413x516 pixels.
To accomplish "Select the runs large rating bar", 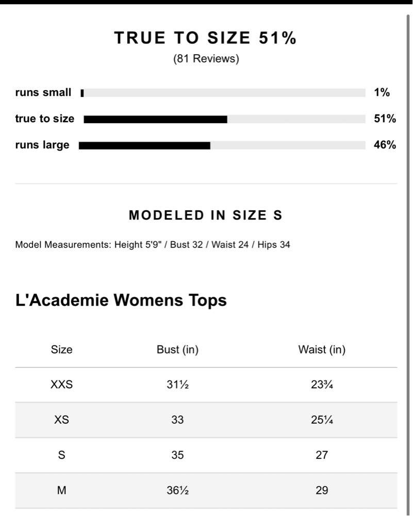I will coord(222,145).
